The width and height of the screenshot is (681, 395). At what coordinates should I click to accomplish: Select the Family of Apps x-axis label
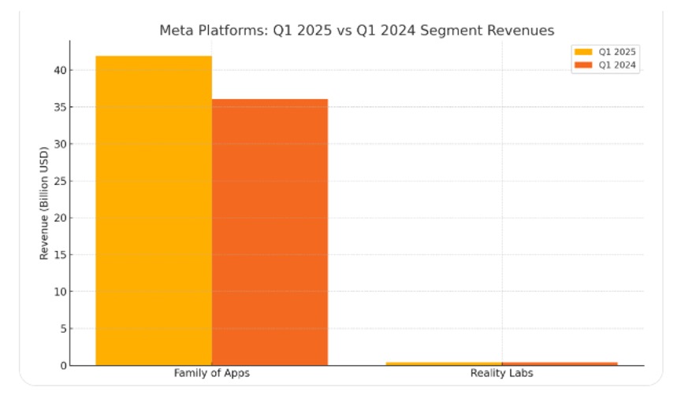(x=212, y=373)
